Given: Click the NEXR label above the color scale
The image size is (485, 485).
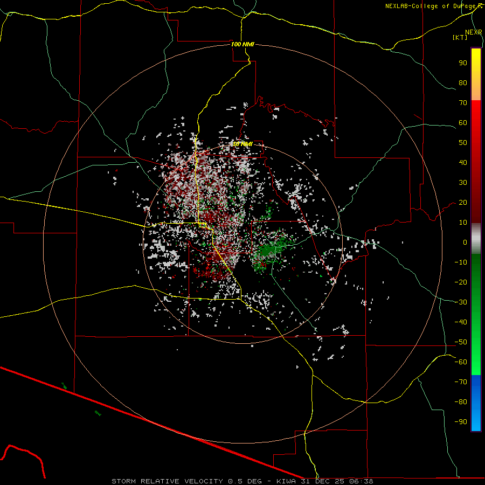Looking at the screenshot, I should (473, 32).
